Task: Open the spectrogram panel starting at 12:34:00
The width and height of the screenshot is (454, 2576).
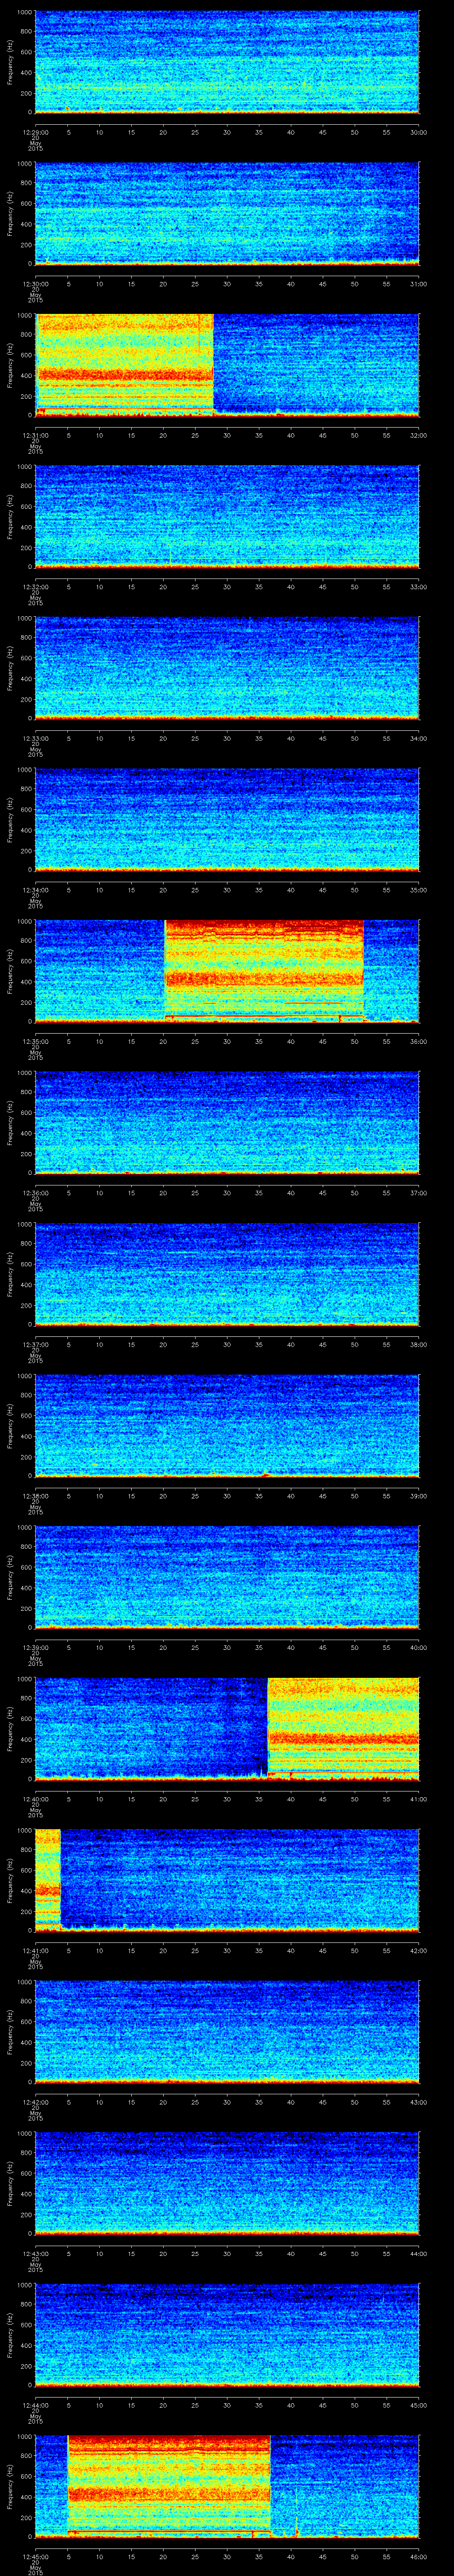Action: [x=227, y=820]
